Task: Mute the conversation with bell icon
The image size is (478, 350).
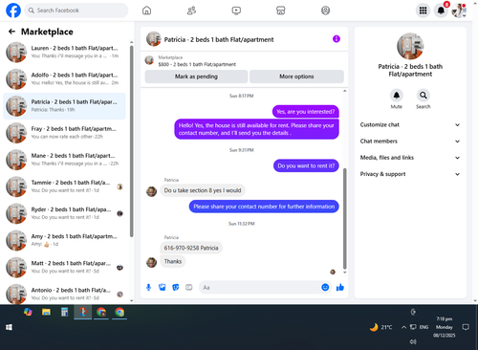Action: (397, 96)
